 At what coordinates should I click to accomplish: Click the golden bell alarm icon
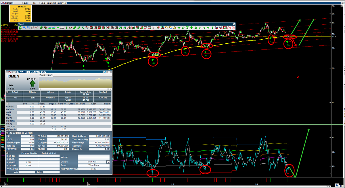[x=175, y=28]
